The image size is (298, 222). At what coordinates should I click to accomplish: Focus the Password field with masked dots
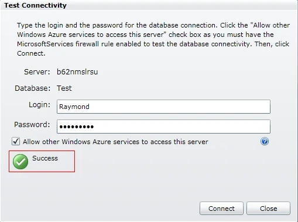click(x=163, y=127)
